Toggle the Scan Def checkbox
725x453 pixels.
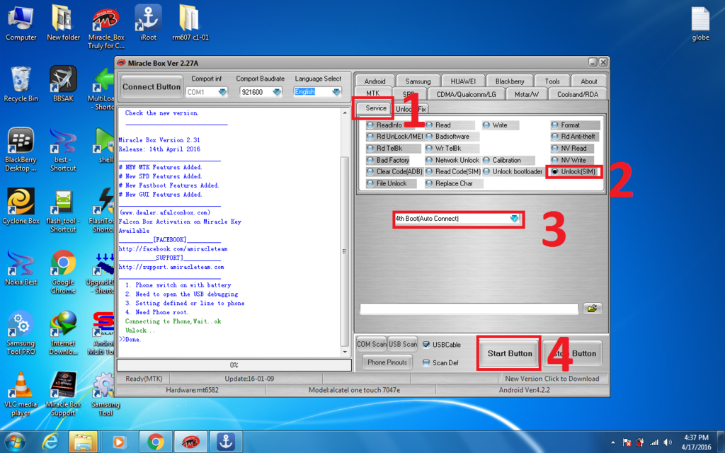click(426, 363)
